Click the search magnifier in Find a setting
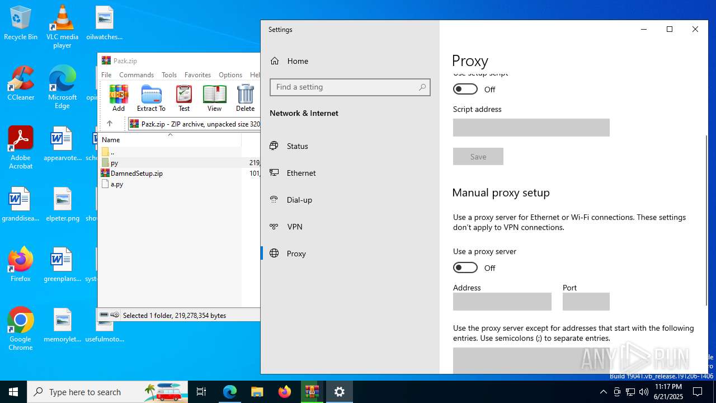 pos(422,87)
